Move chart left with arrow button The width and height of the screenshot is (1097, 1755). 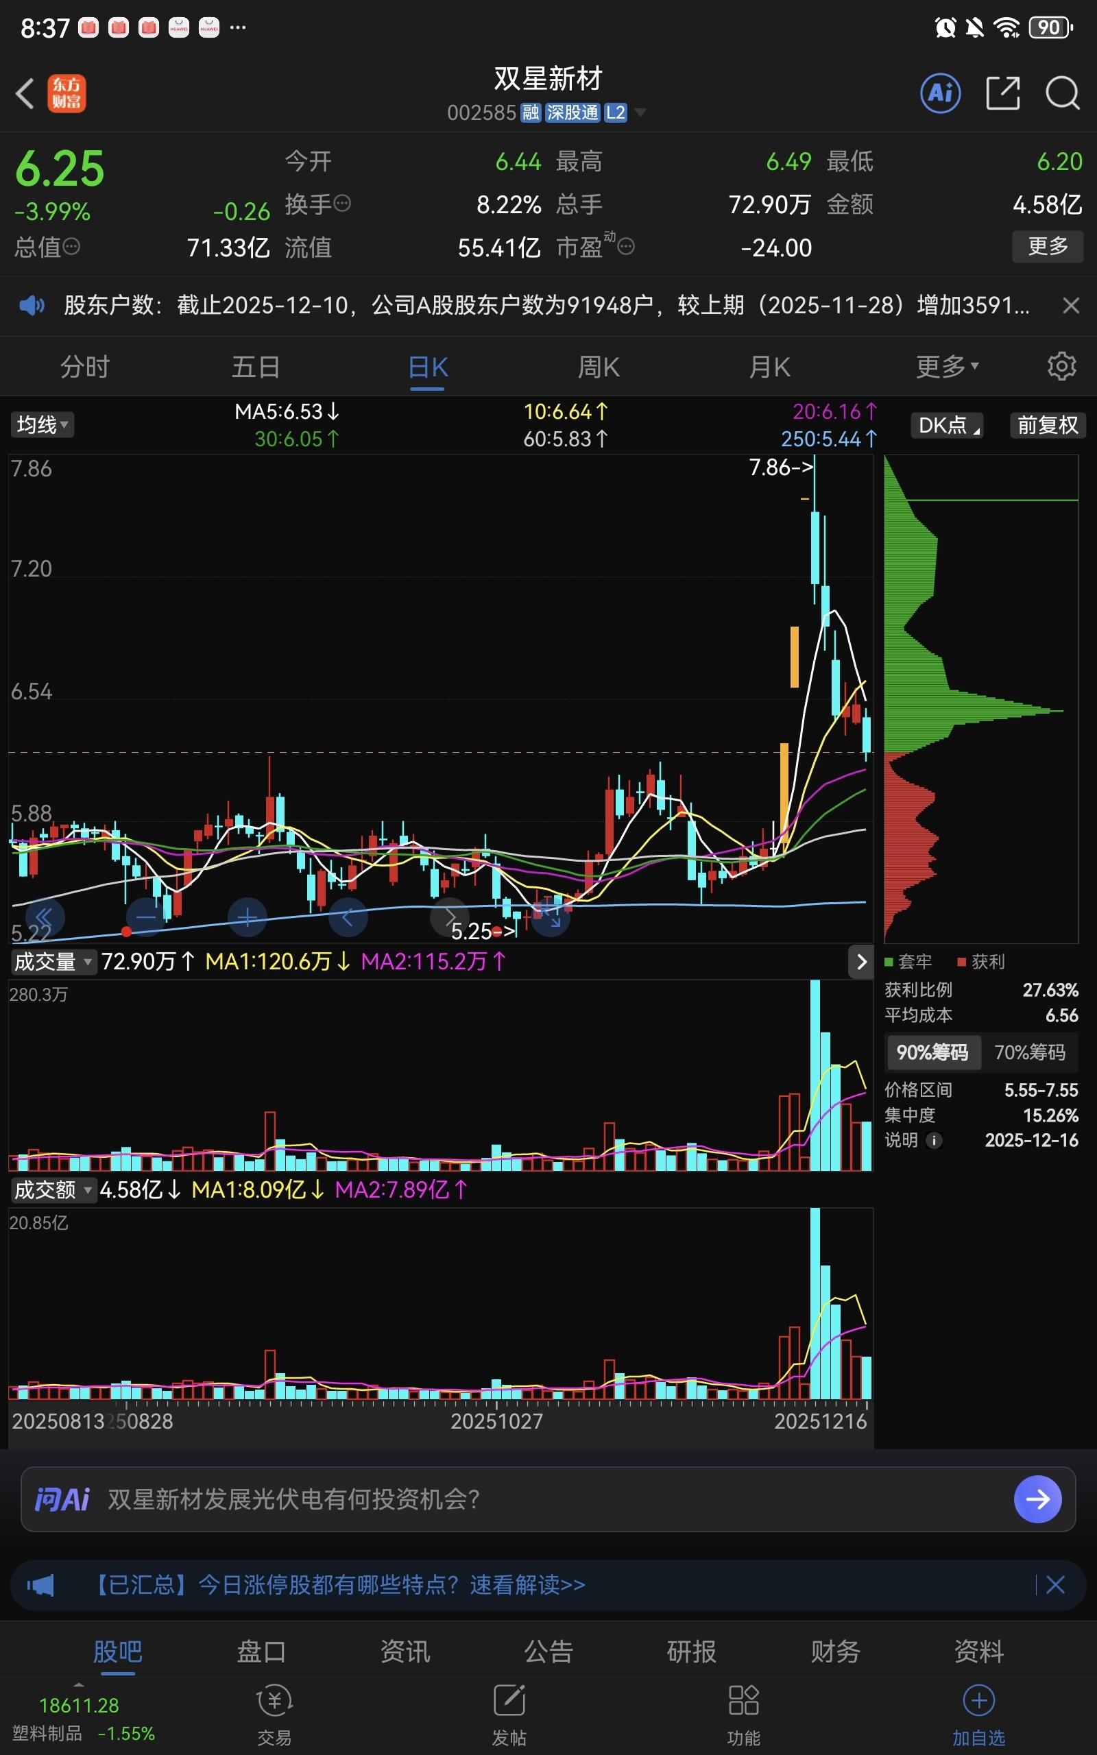point(348,917)
